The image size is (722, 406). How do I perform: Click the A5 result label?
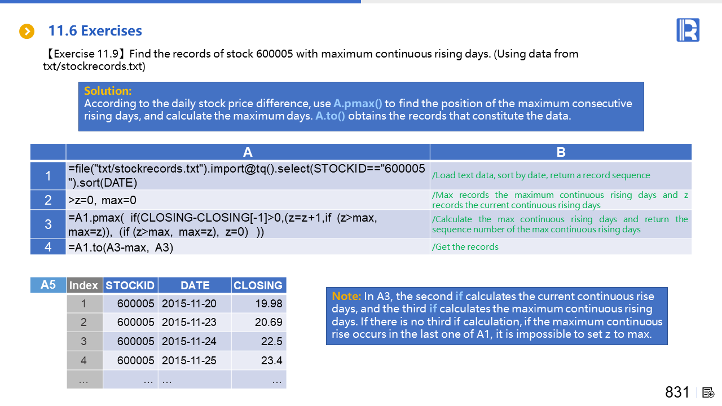pyautogui.click(x=48, y=285)
